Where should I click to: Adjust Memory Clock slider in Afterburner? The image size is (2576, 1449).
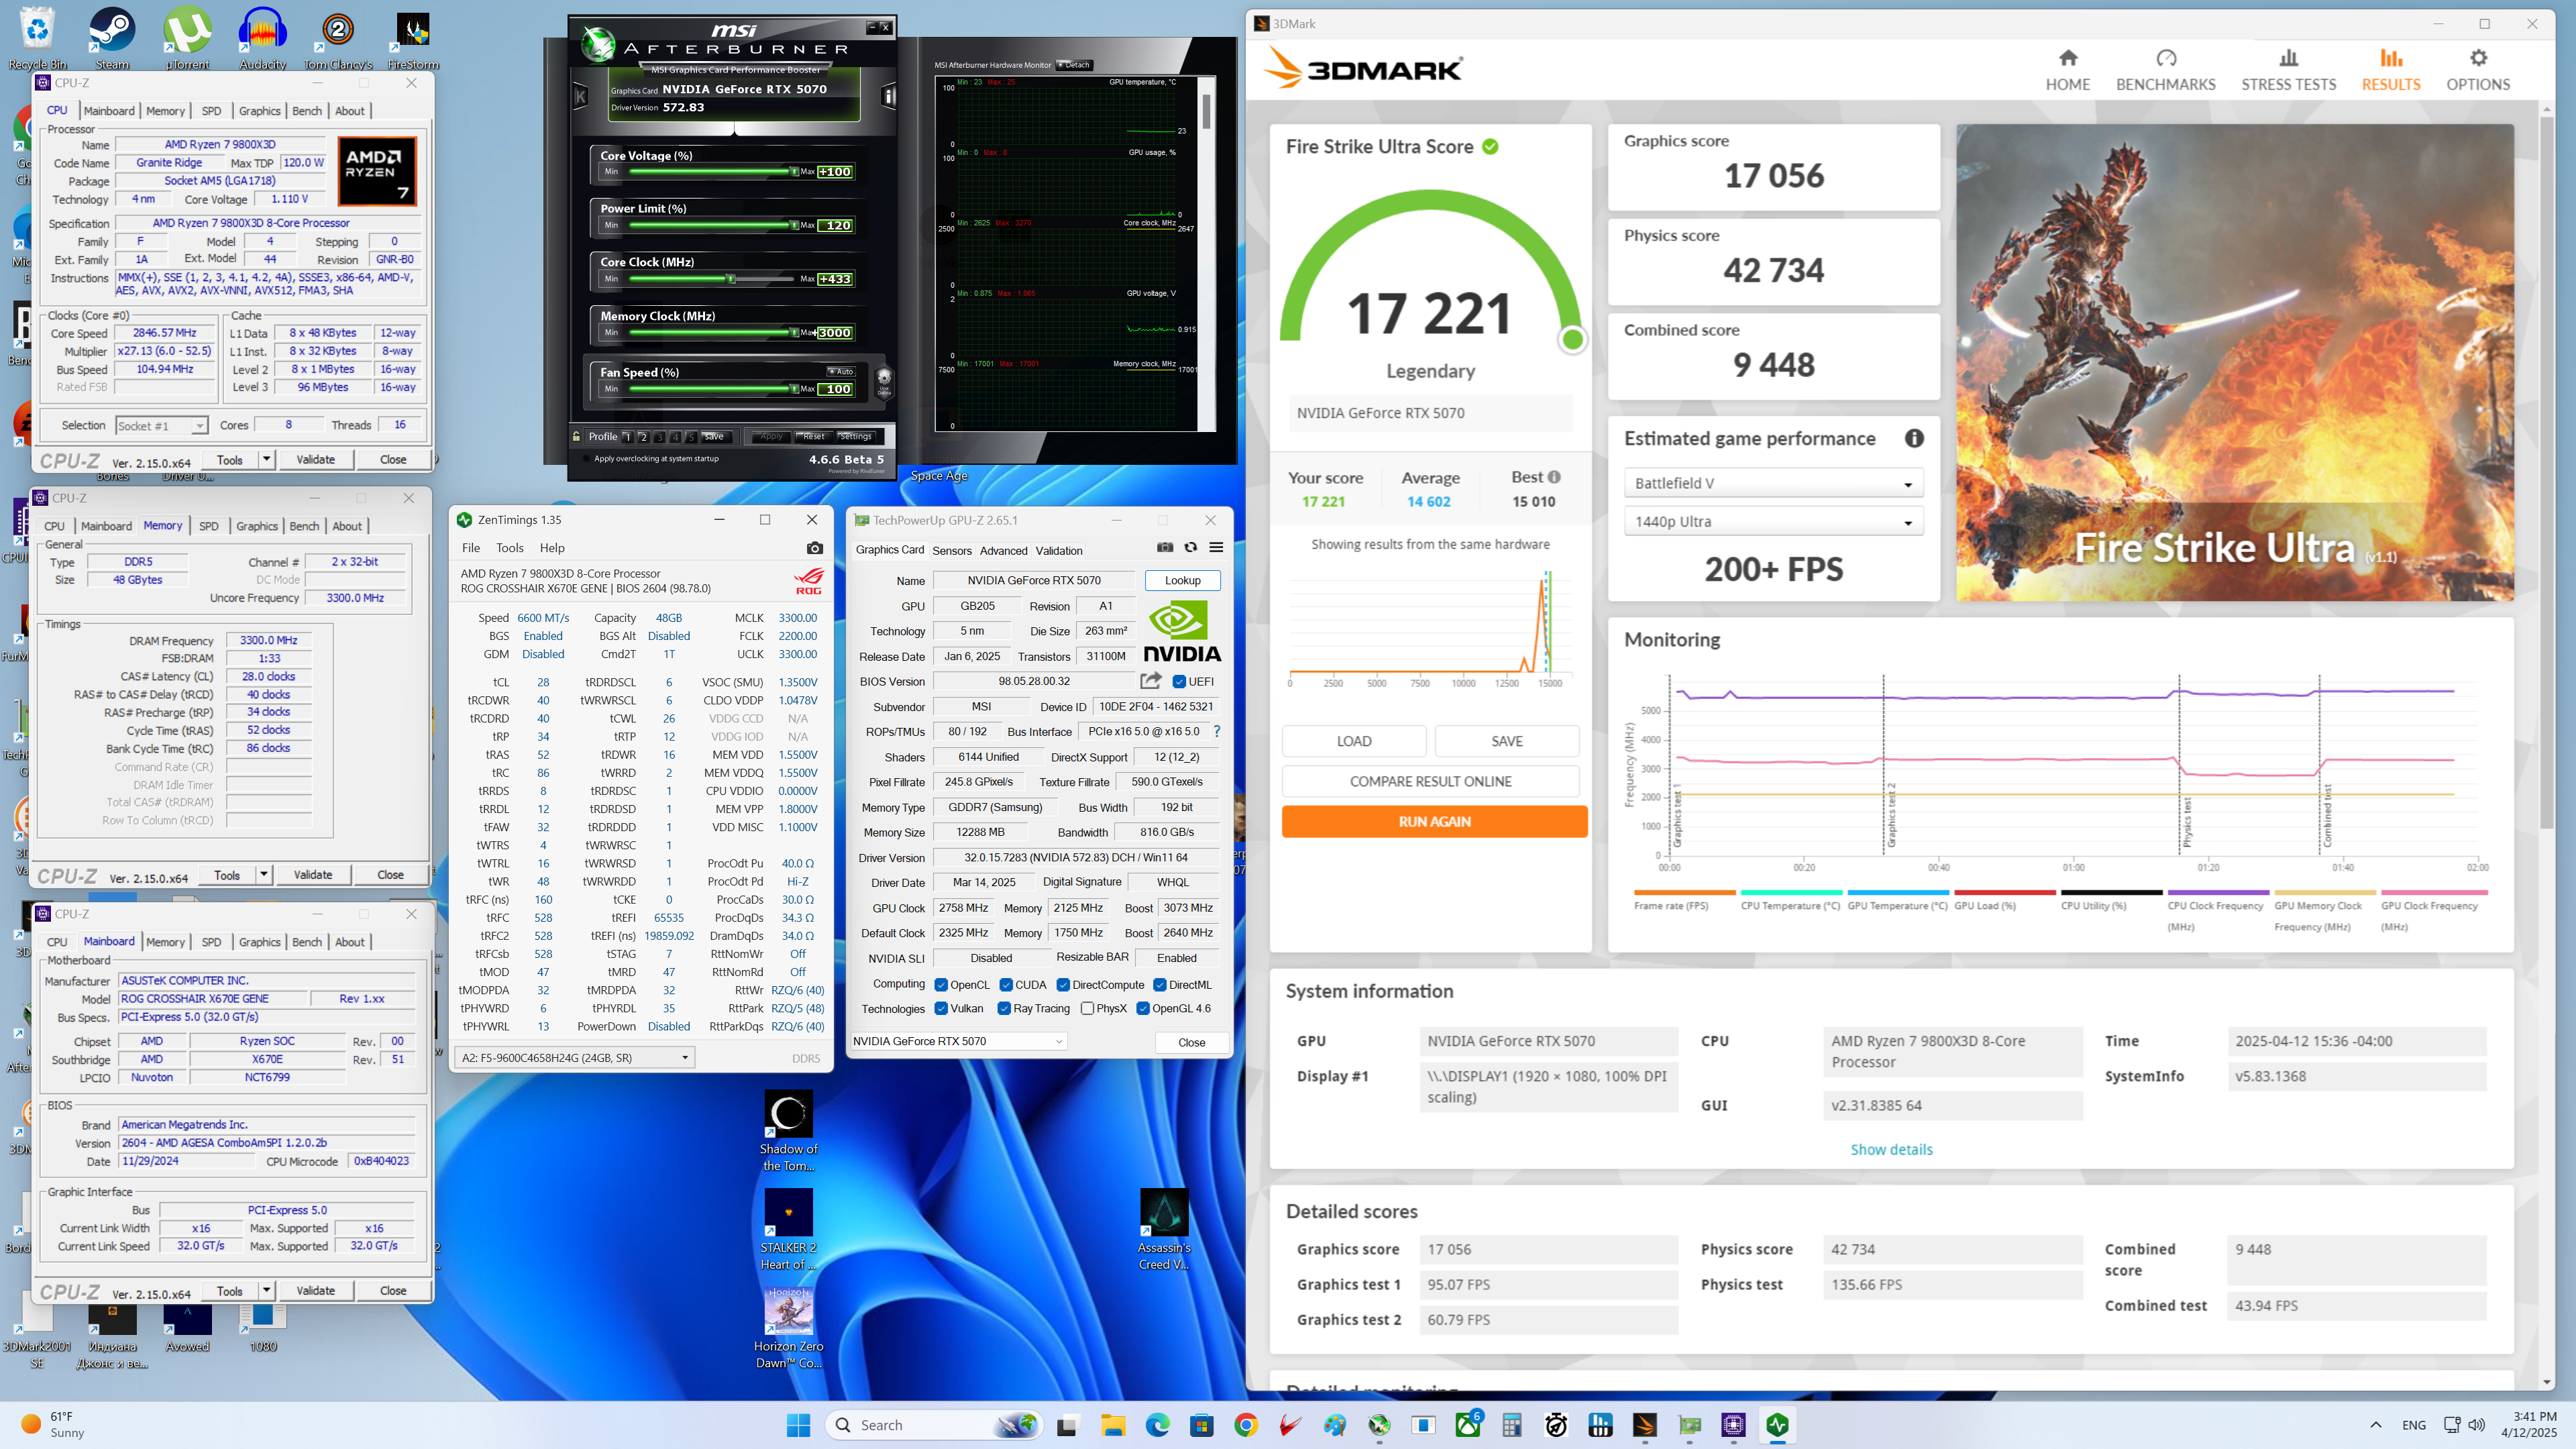point(795,333)
